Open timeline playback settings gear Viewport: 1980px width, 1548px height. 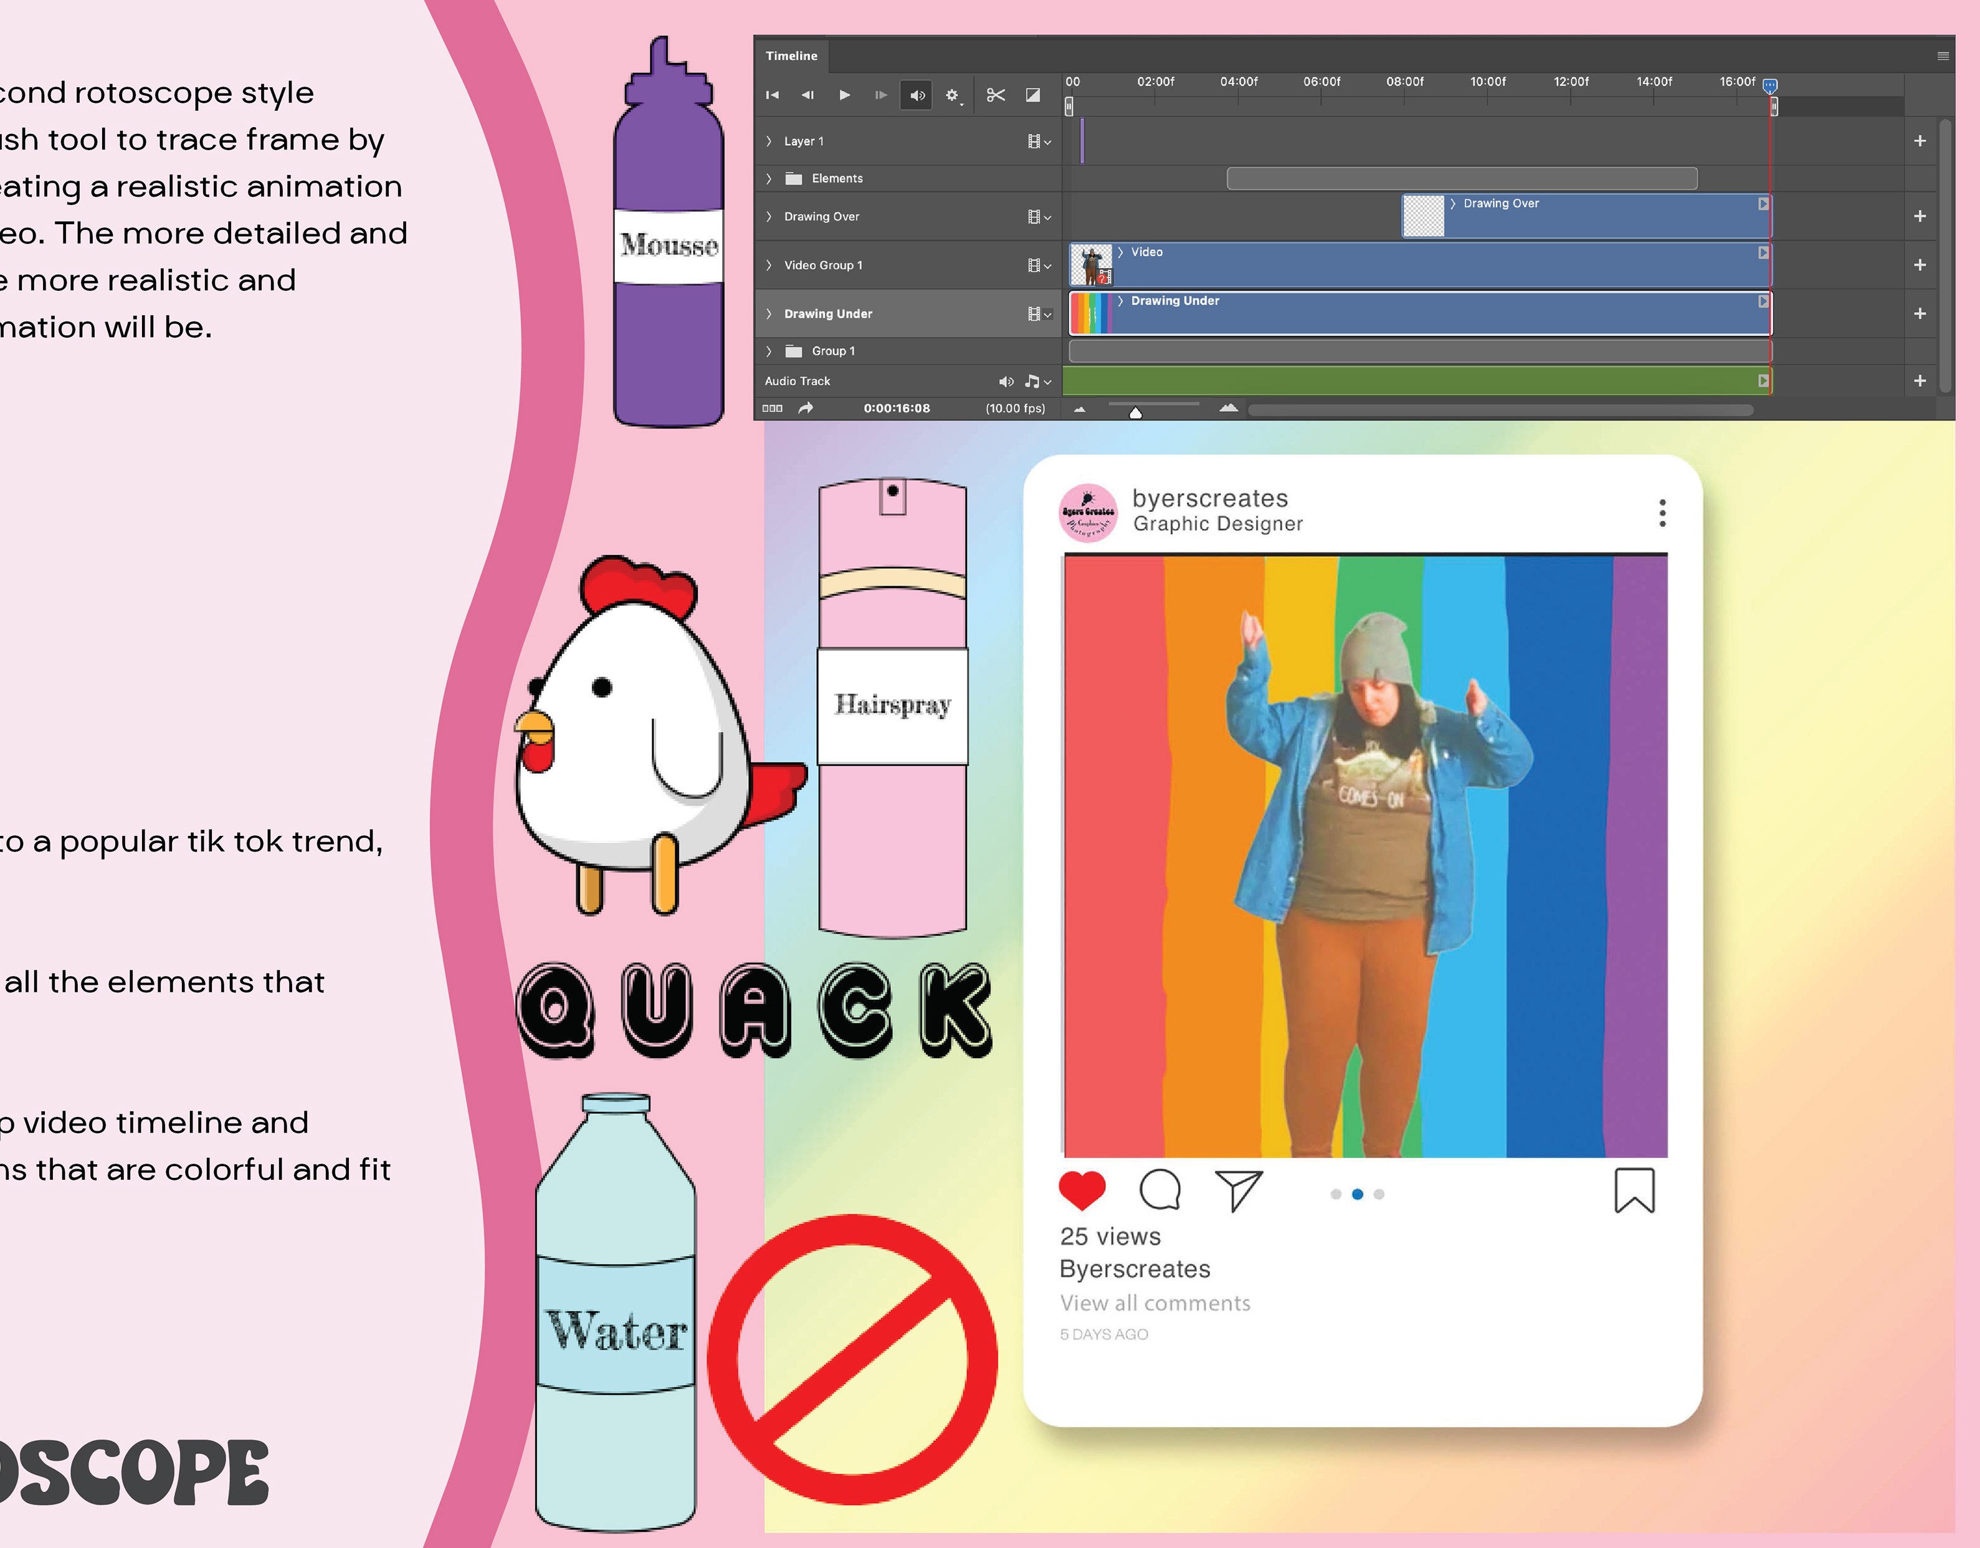(953, 95)
